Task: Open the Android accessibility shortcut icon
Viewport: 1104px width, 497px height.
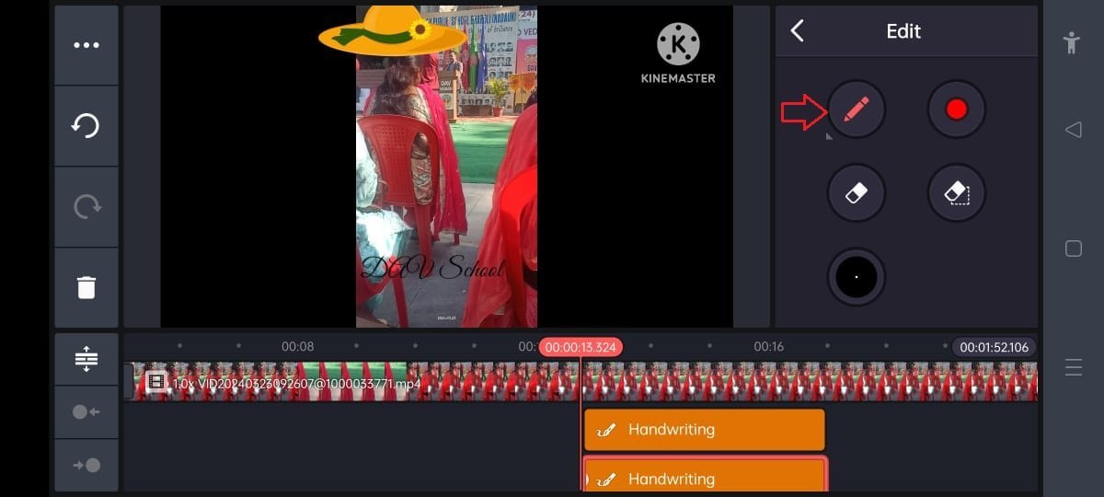Action: 1072,42
